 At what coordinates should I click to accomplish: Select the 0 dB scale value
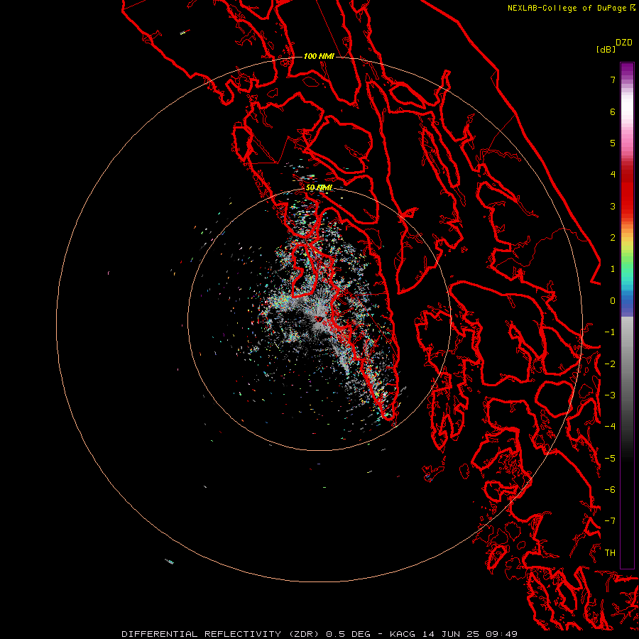tap(613, 301)
